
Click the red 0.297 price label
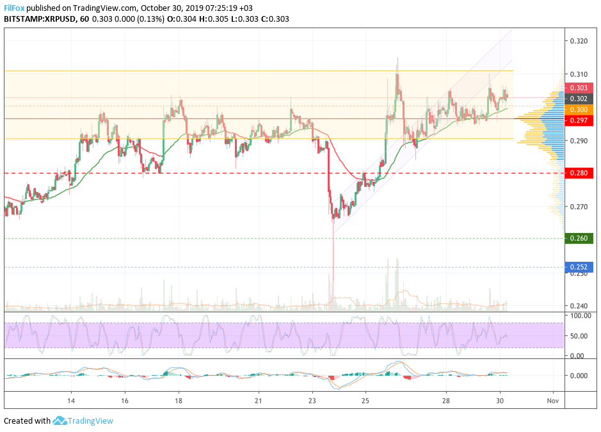pyautogui.click(x=579, y=120)
